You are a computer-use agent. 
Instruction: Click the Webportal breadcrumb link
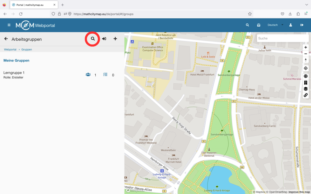tap(10, 49)
